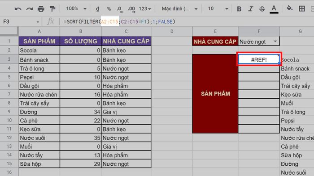Toggle Bold formatting

click(239, 9)
